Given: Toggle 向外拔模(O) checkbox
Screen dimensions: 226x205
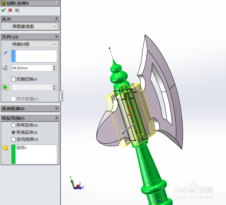Looking at the screenshot, I should point(13,99).
